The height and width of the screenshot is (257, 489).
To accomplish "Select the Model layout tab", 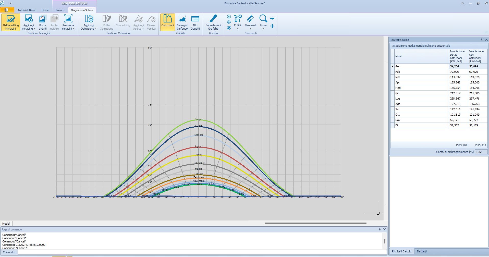I will tap(6, 224).
